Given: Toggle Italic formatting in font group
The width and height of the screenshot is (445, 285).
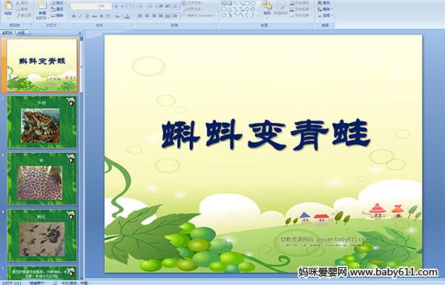Looking at the screenshot, I should click(x=80, y=16).
